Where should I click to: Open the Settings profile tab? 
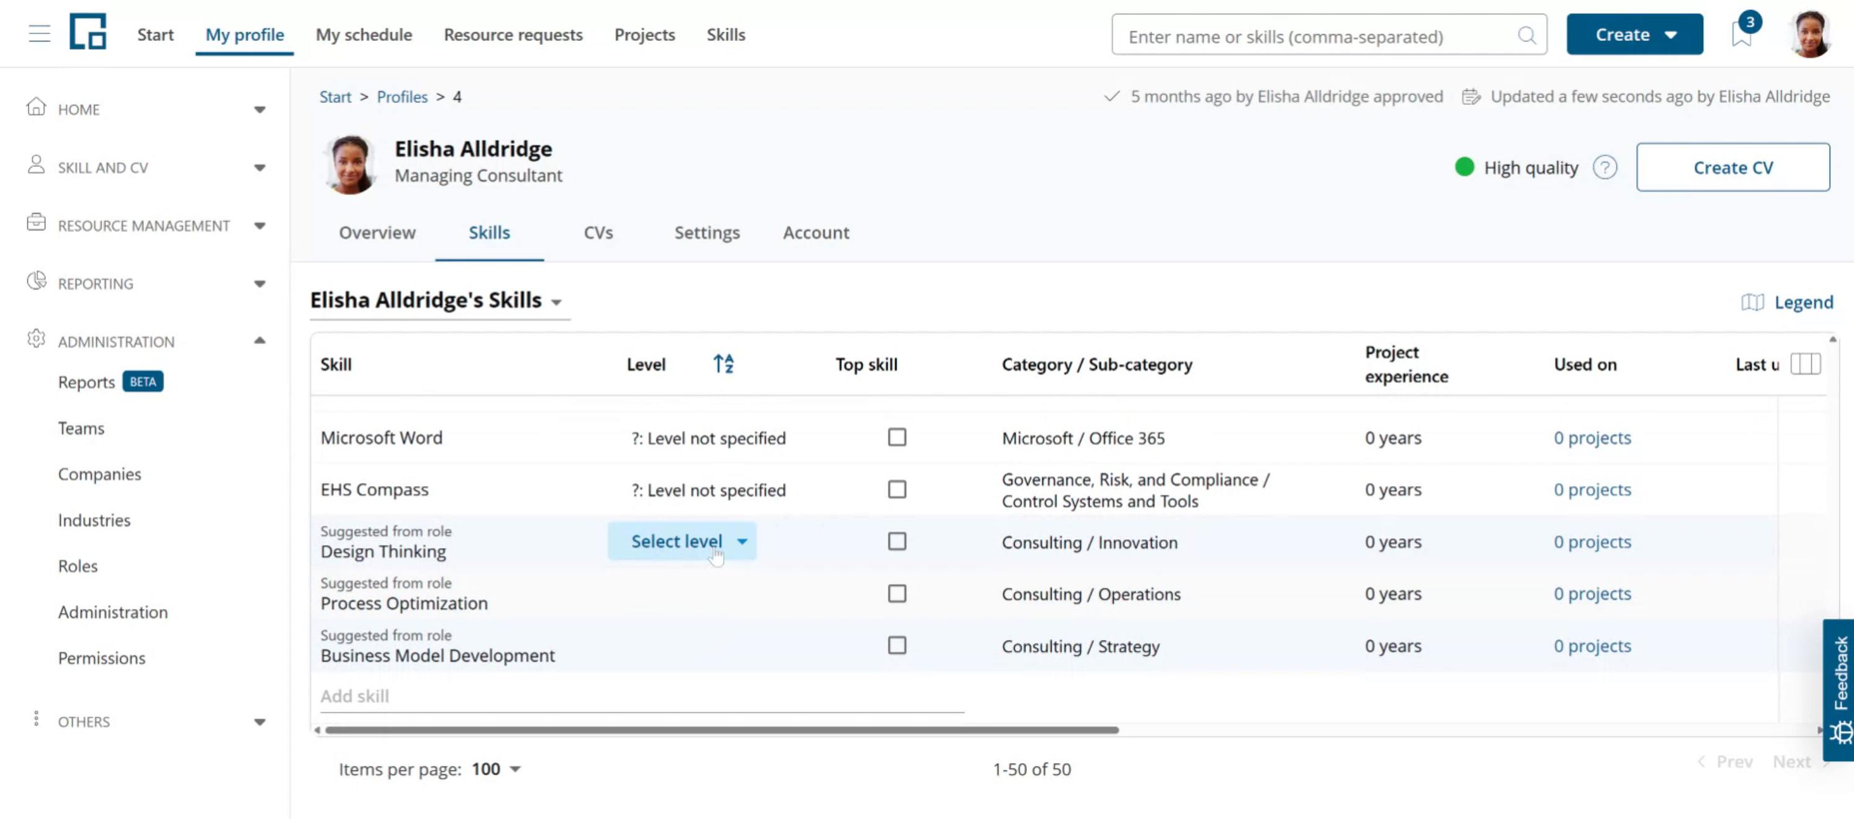(707, 232)
